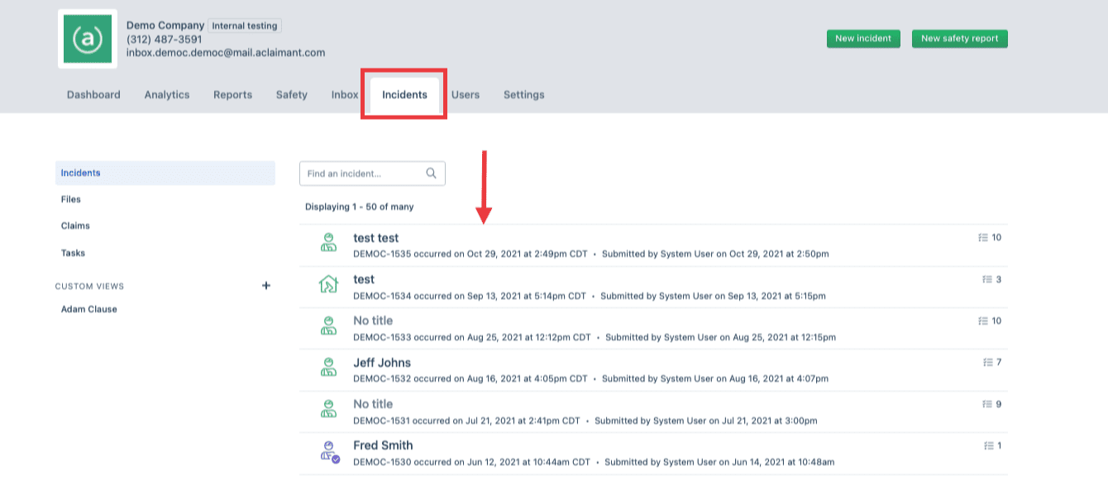Click the task list icon for Jeff Johns
The height and width of the screenshot is (480, 1108).
click(x=987, y=363)
